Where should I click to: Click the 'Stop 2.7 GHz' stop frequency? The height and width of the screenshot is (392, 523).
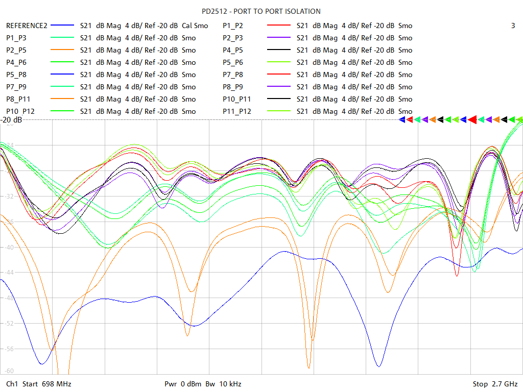point(495,384)
